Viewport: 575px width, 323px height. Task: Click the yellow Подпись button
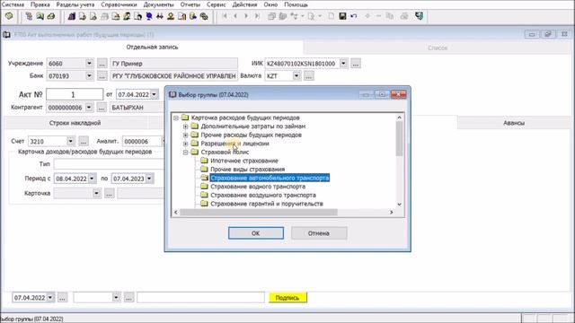point(287,298)
